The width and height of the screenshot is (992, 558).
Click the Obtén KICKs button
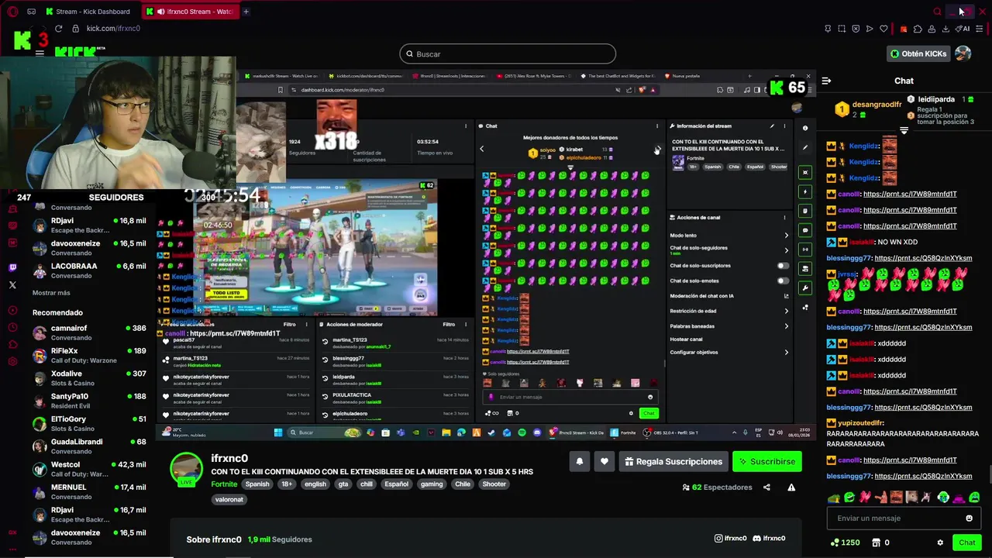pos(918,53)
